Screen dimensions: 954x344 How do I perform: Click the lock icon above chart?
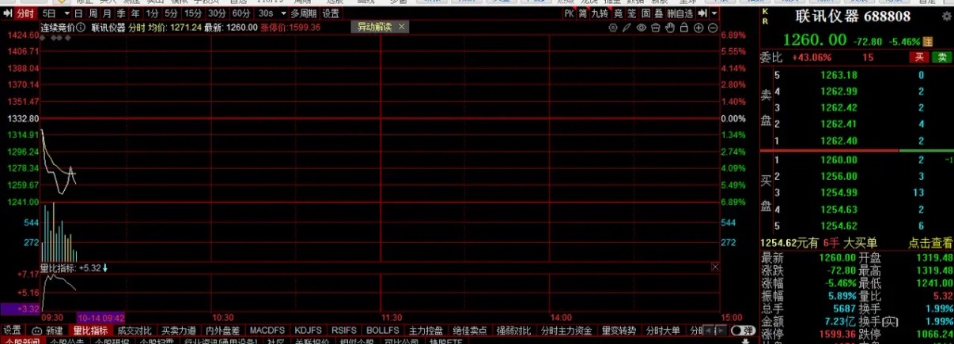(684, 28)
